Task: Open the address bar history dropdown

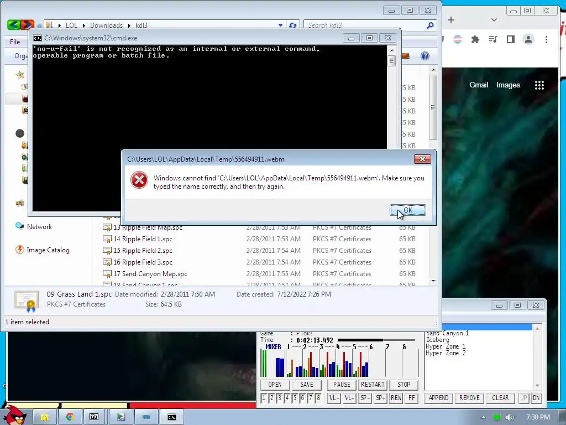Action: tap(280, 25)
